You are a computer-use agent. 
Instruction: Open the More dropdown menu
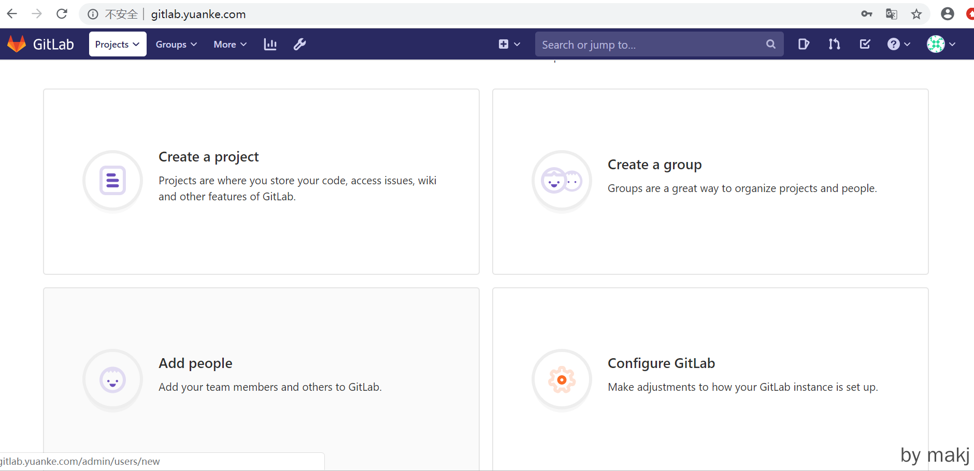point(230,45)
